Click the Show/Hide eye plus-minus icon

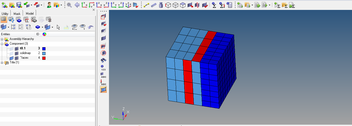74,27
